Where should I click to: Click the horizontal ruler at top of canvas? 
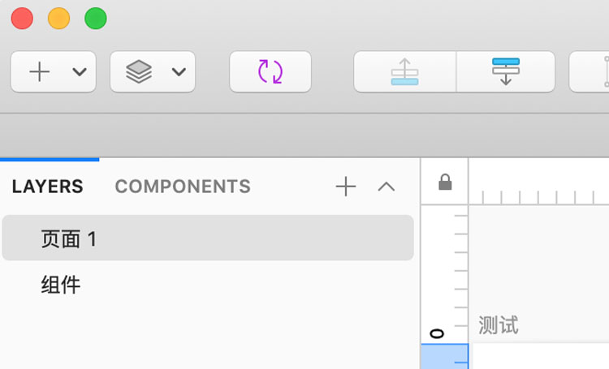pyautogui.click(x=538, y=182)
